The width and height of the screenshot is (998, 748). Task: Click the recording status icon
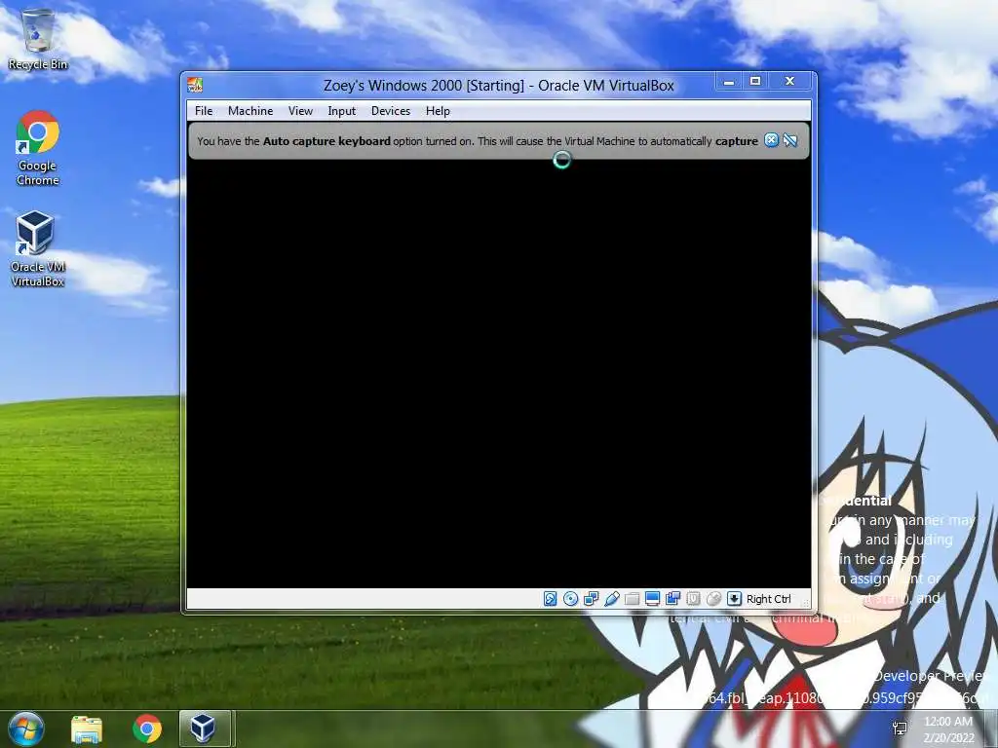672,599
